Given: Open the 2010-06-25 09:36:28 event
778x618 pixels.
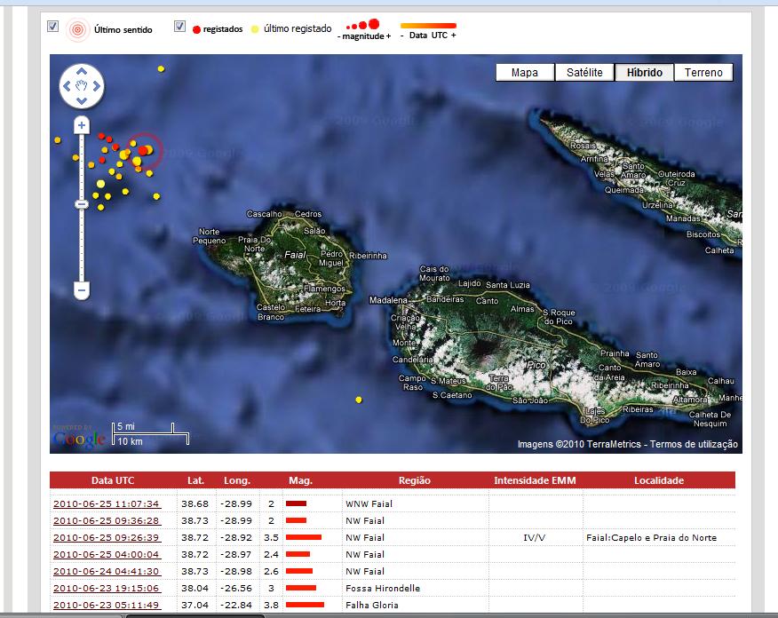Looking at the screenshot, I should pos(107,521).
